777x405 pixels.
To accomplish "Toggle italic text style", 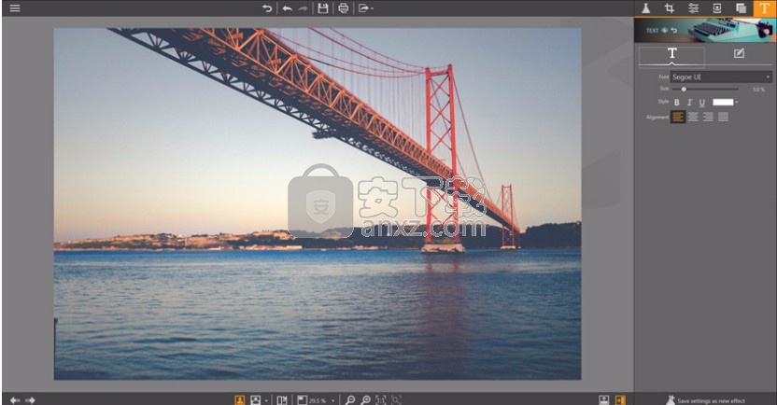I will pos(689,103).
